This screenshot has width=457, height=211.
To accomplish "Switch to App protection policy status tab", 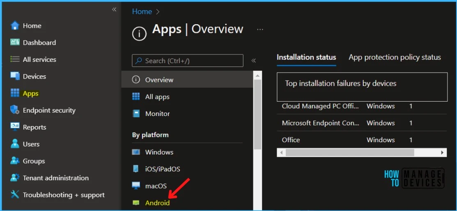I will (395, 57).
